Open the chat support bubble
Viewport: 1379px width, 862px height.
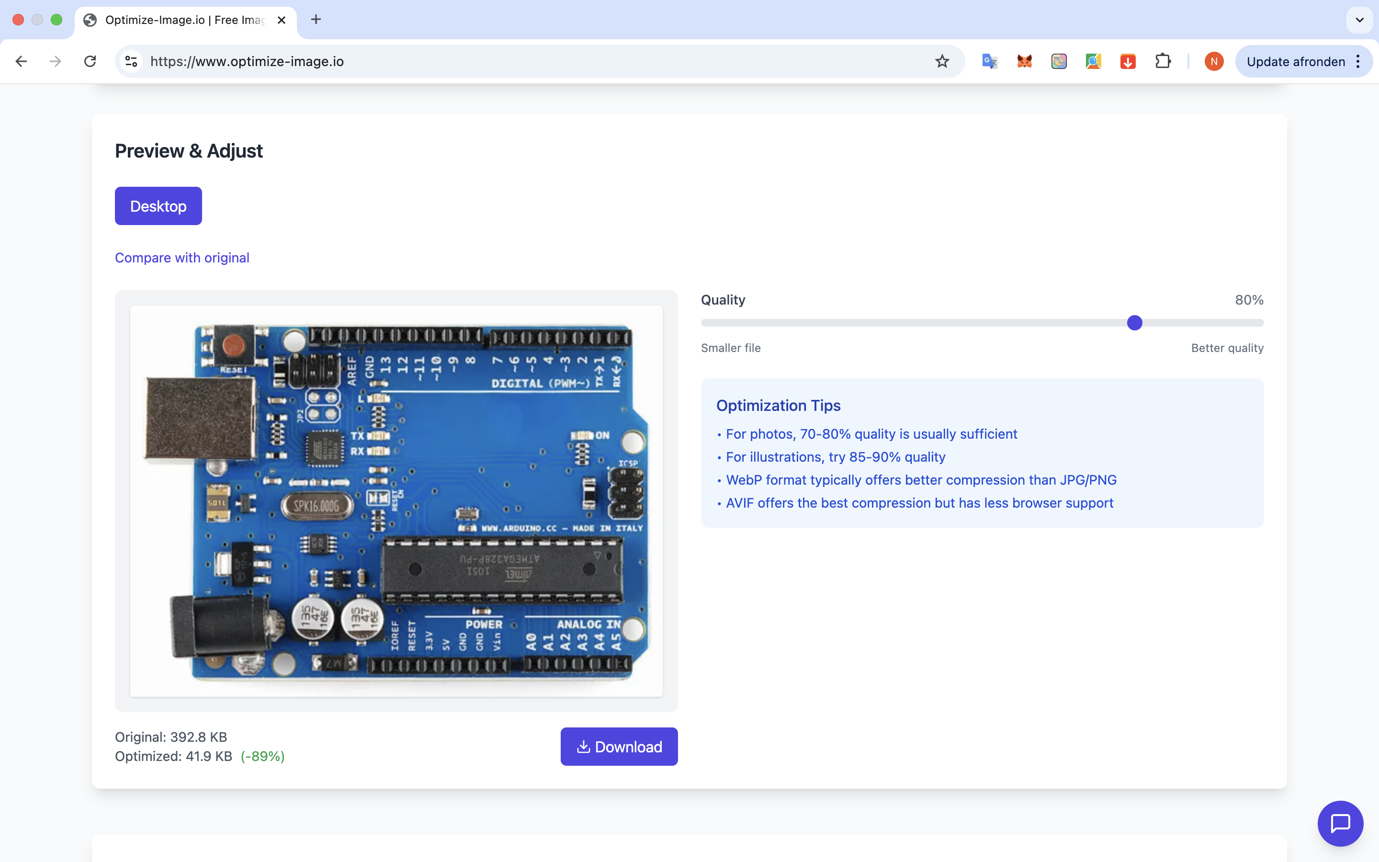(x=1340, y=823)
